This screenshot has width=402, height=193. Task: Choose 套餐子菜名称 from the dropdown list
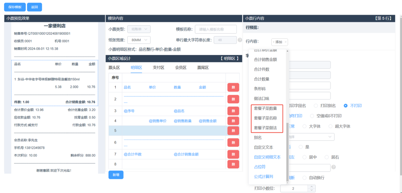pyautogui.click(x=265, y=118)
